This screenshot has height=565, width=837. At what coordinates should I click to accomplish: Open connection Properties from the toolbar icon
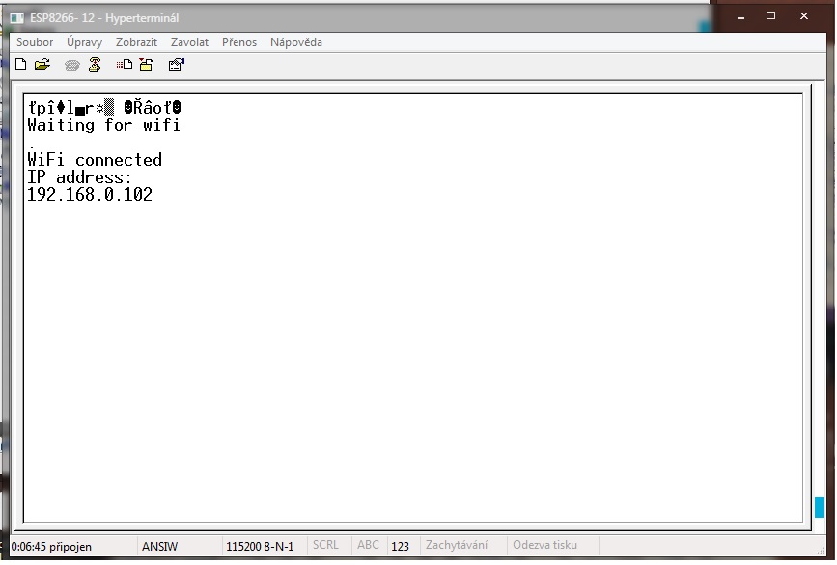tap(176, 66)
